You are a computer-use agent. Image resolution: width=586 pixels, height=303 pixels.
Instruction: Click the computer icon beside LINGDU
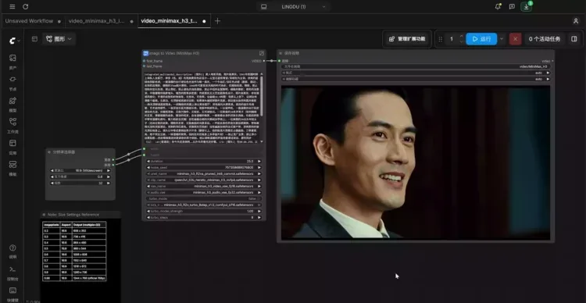[x=264, y=7]
